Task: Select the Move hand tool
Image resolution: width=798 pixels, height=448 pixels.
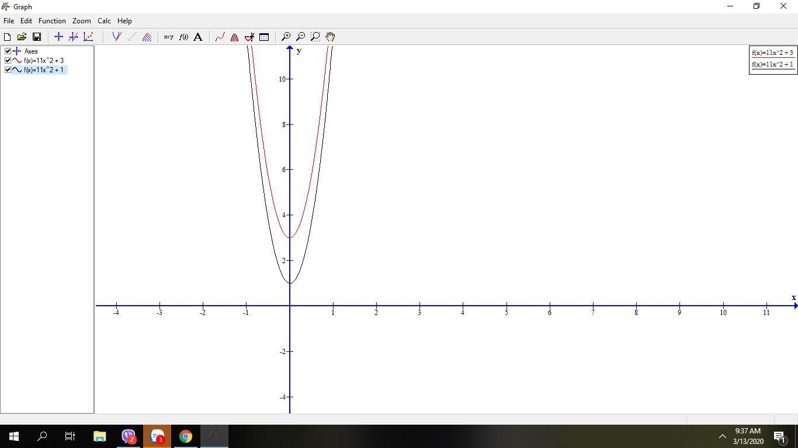Action: pos(330,37)
